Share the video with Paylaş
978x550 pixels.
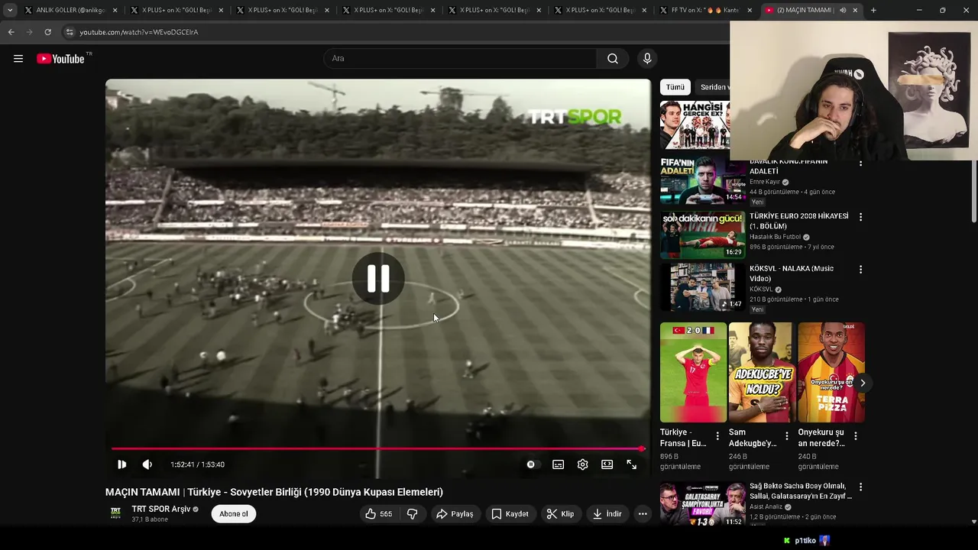pyautogui.click(x=455, y=514)
